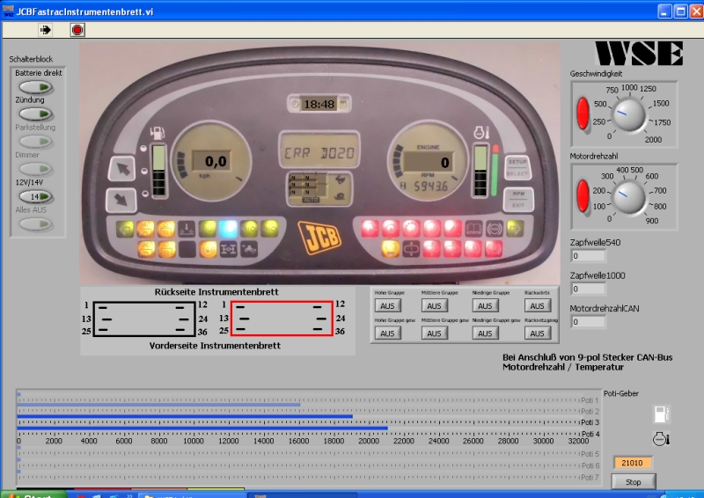
Task: Click the Poti 6 slider track
Action: click(x=298, y=460)
